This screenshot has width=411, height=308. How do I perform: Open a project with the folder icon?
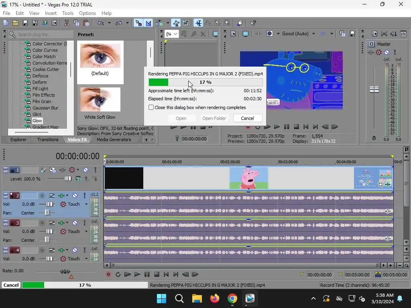pos(16,23)
